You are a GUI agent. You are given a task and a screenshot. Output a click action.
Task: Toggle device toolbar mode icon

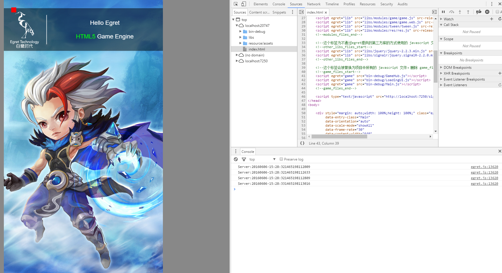click(244, 4)
